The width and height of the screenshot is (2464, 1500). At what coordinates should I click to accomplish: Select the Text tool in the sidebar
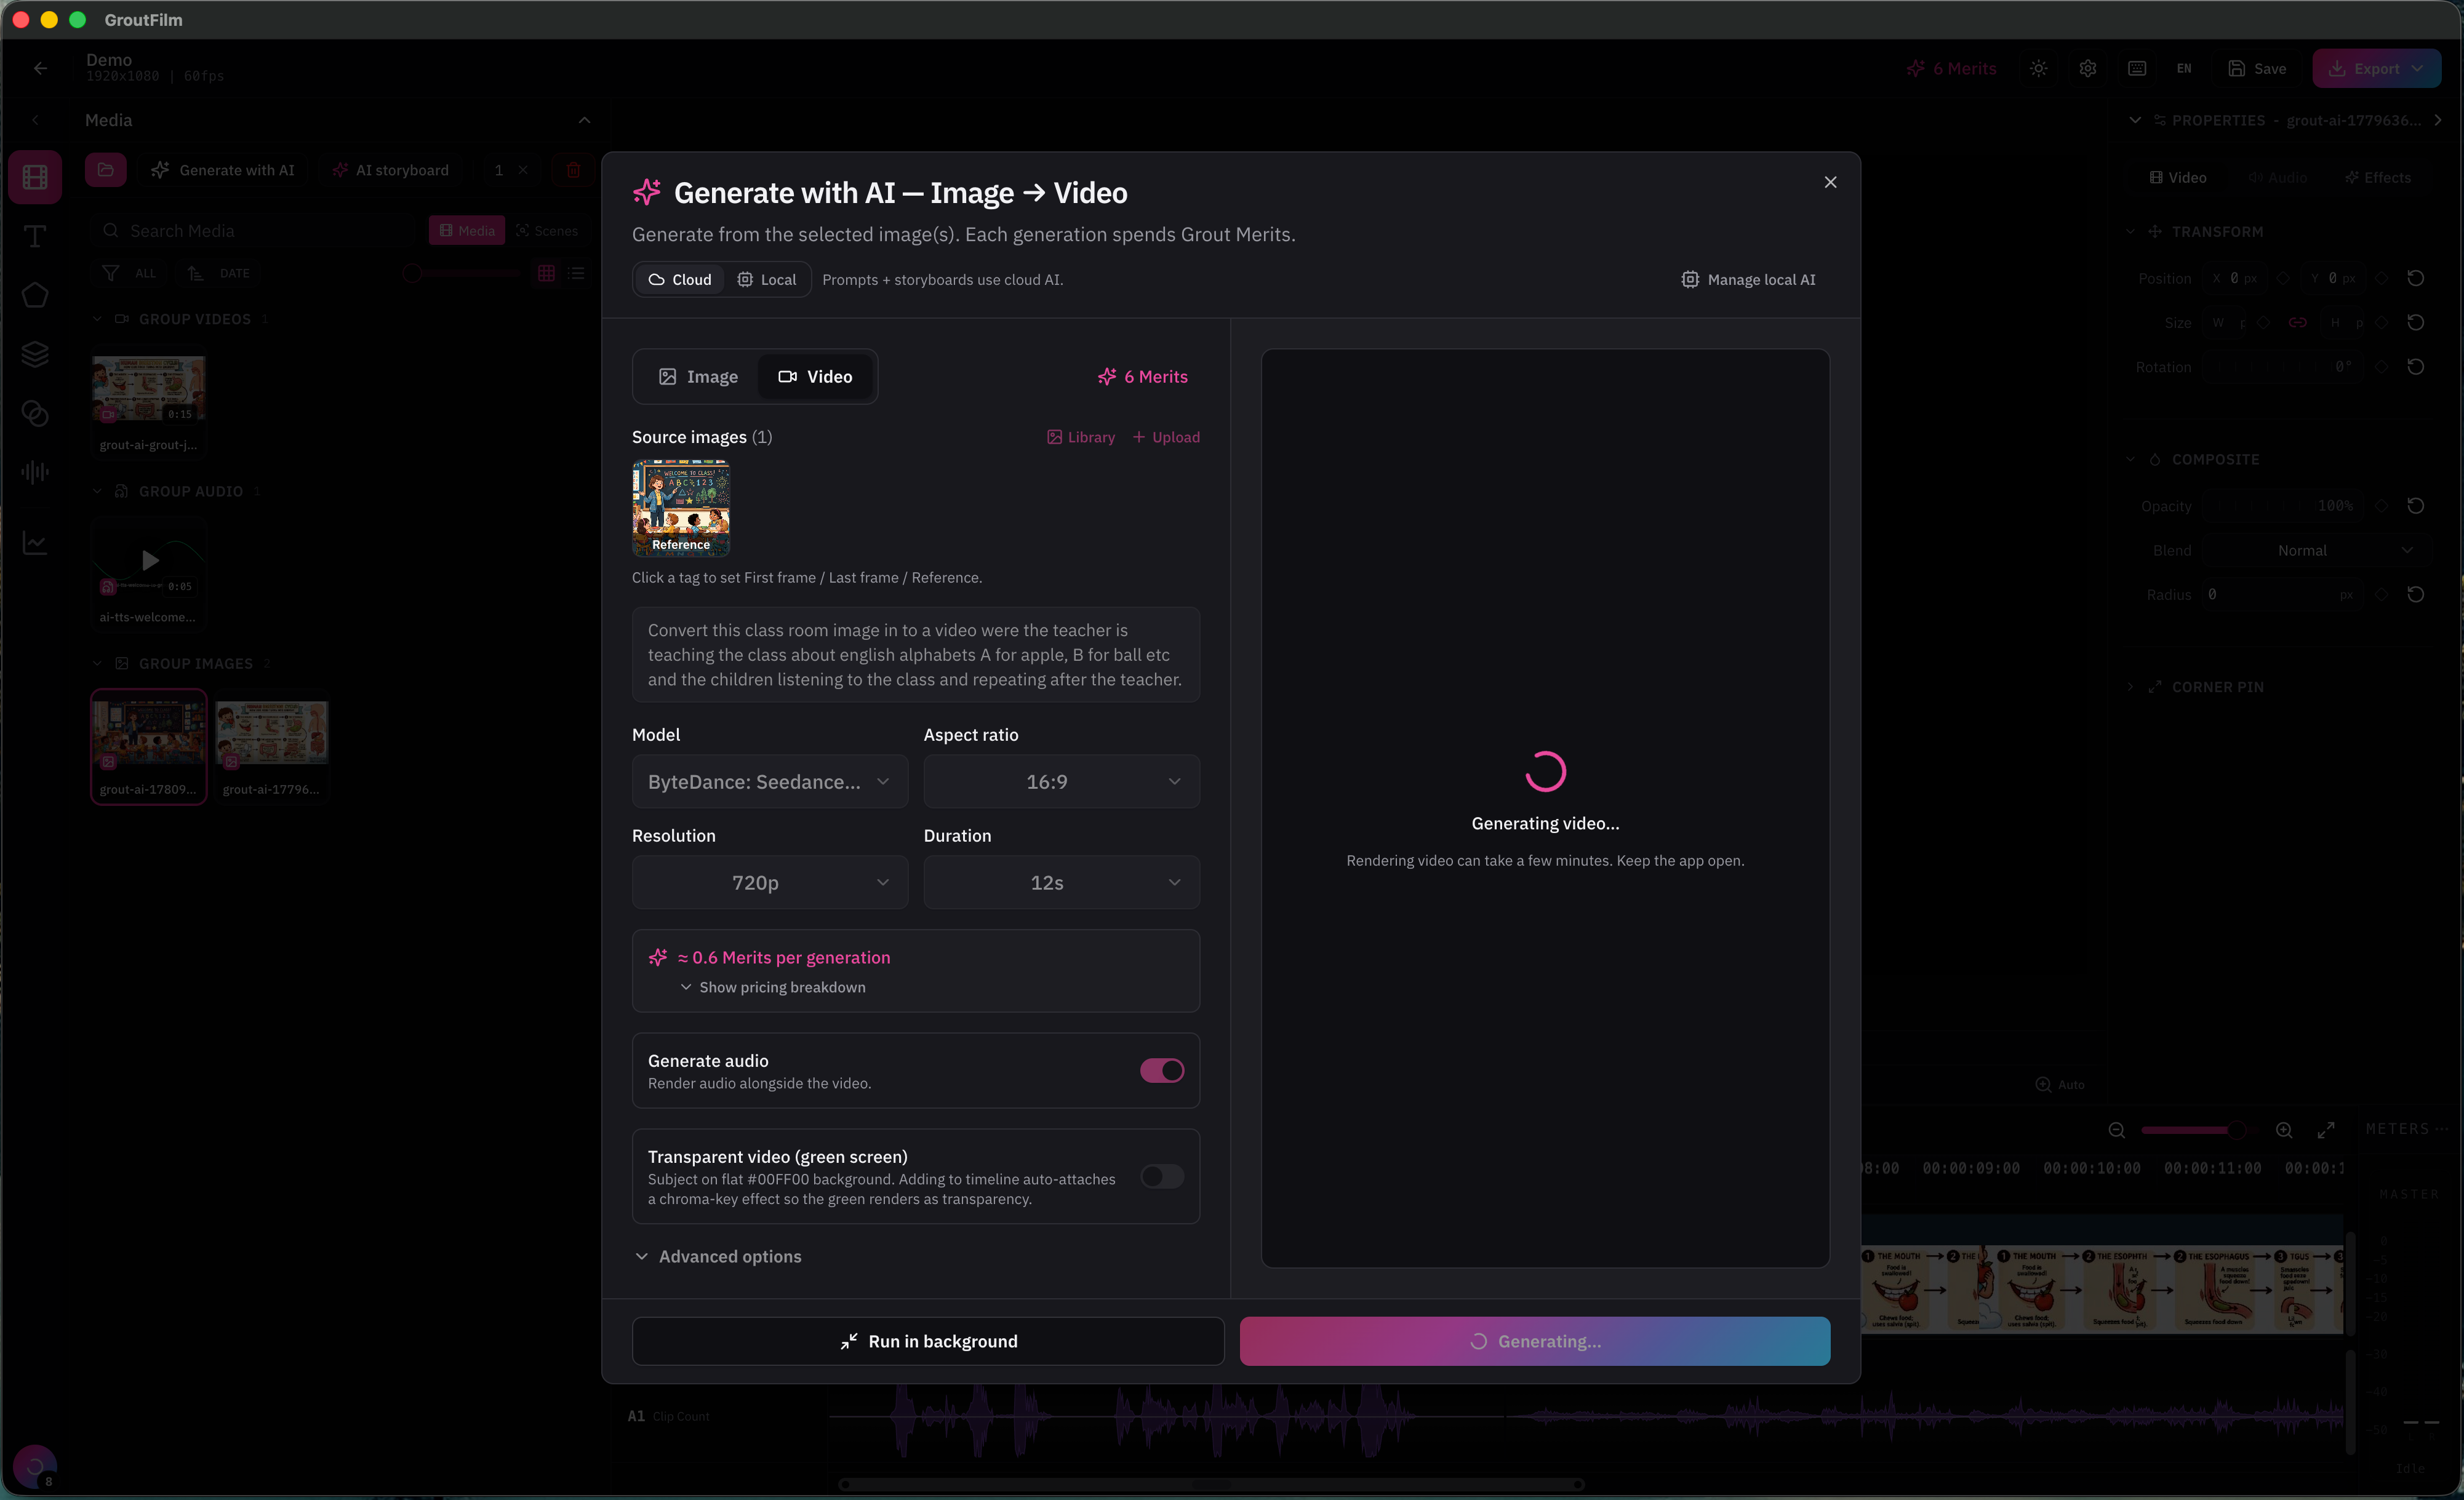click(35, 236)
